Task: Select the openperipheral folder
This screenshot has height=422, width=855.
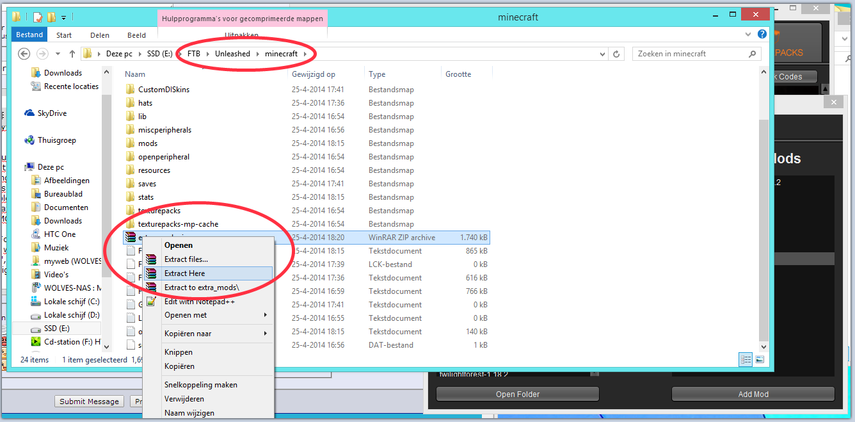Action: coord(164,157)
